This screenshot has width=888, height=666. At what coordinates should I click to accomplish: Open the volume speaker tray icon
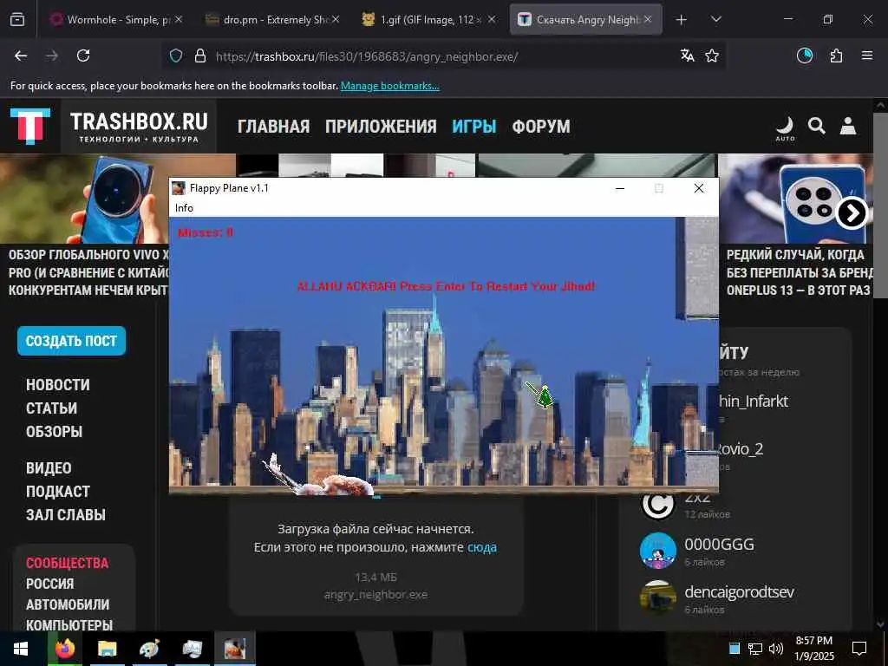pyautogui.click(x=776, y=649)
